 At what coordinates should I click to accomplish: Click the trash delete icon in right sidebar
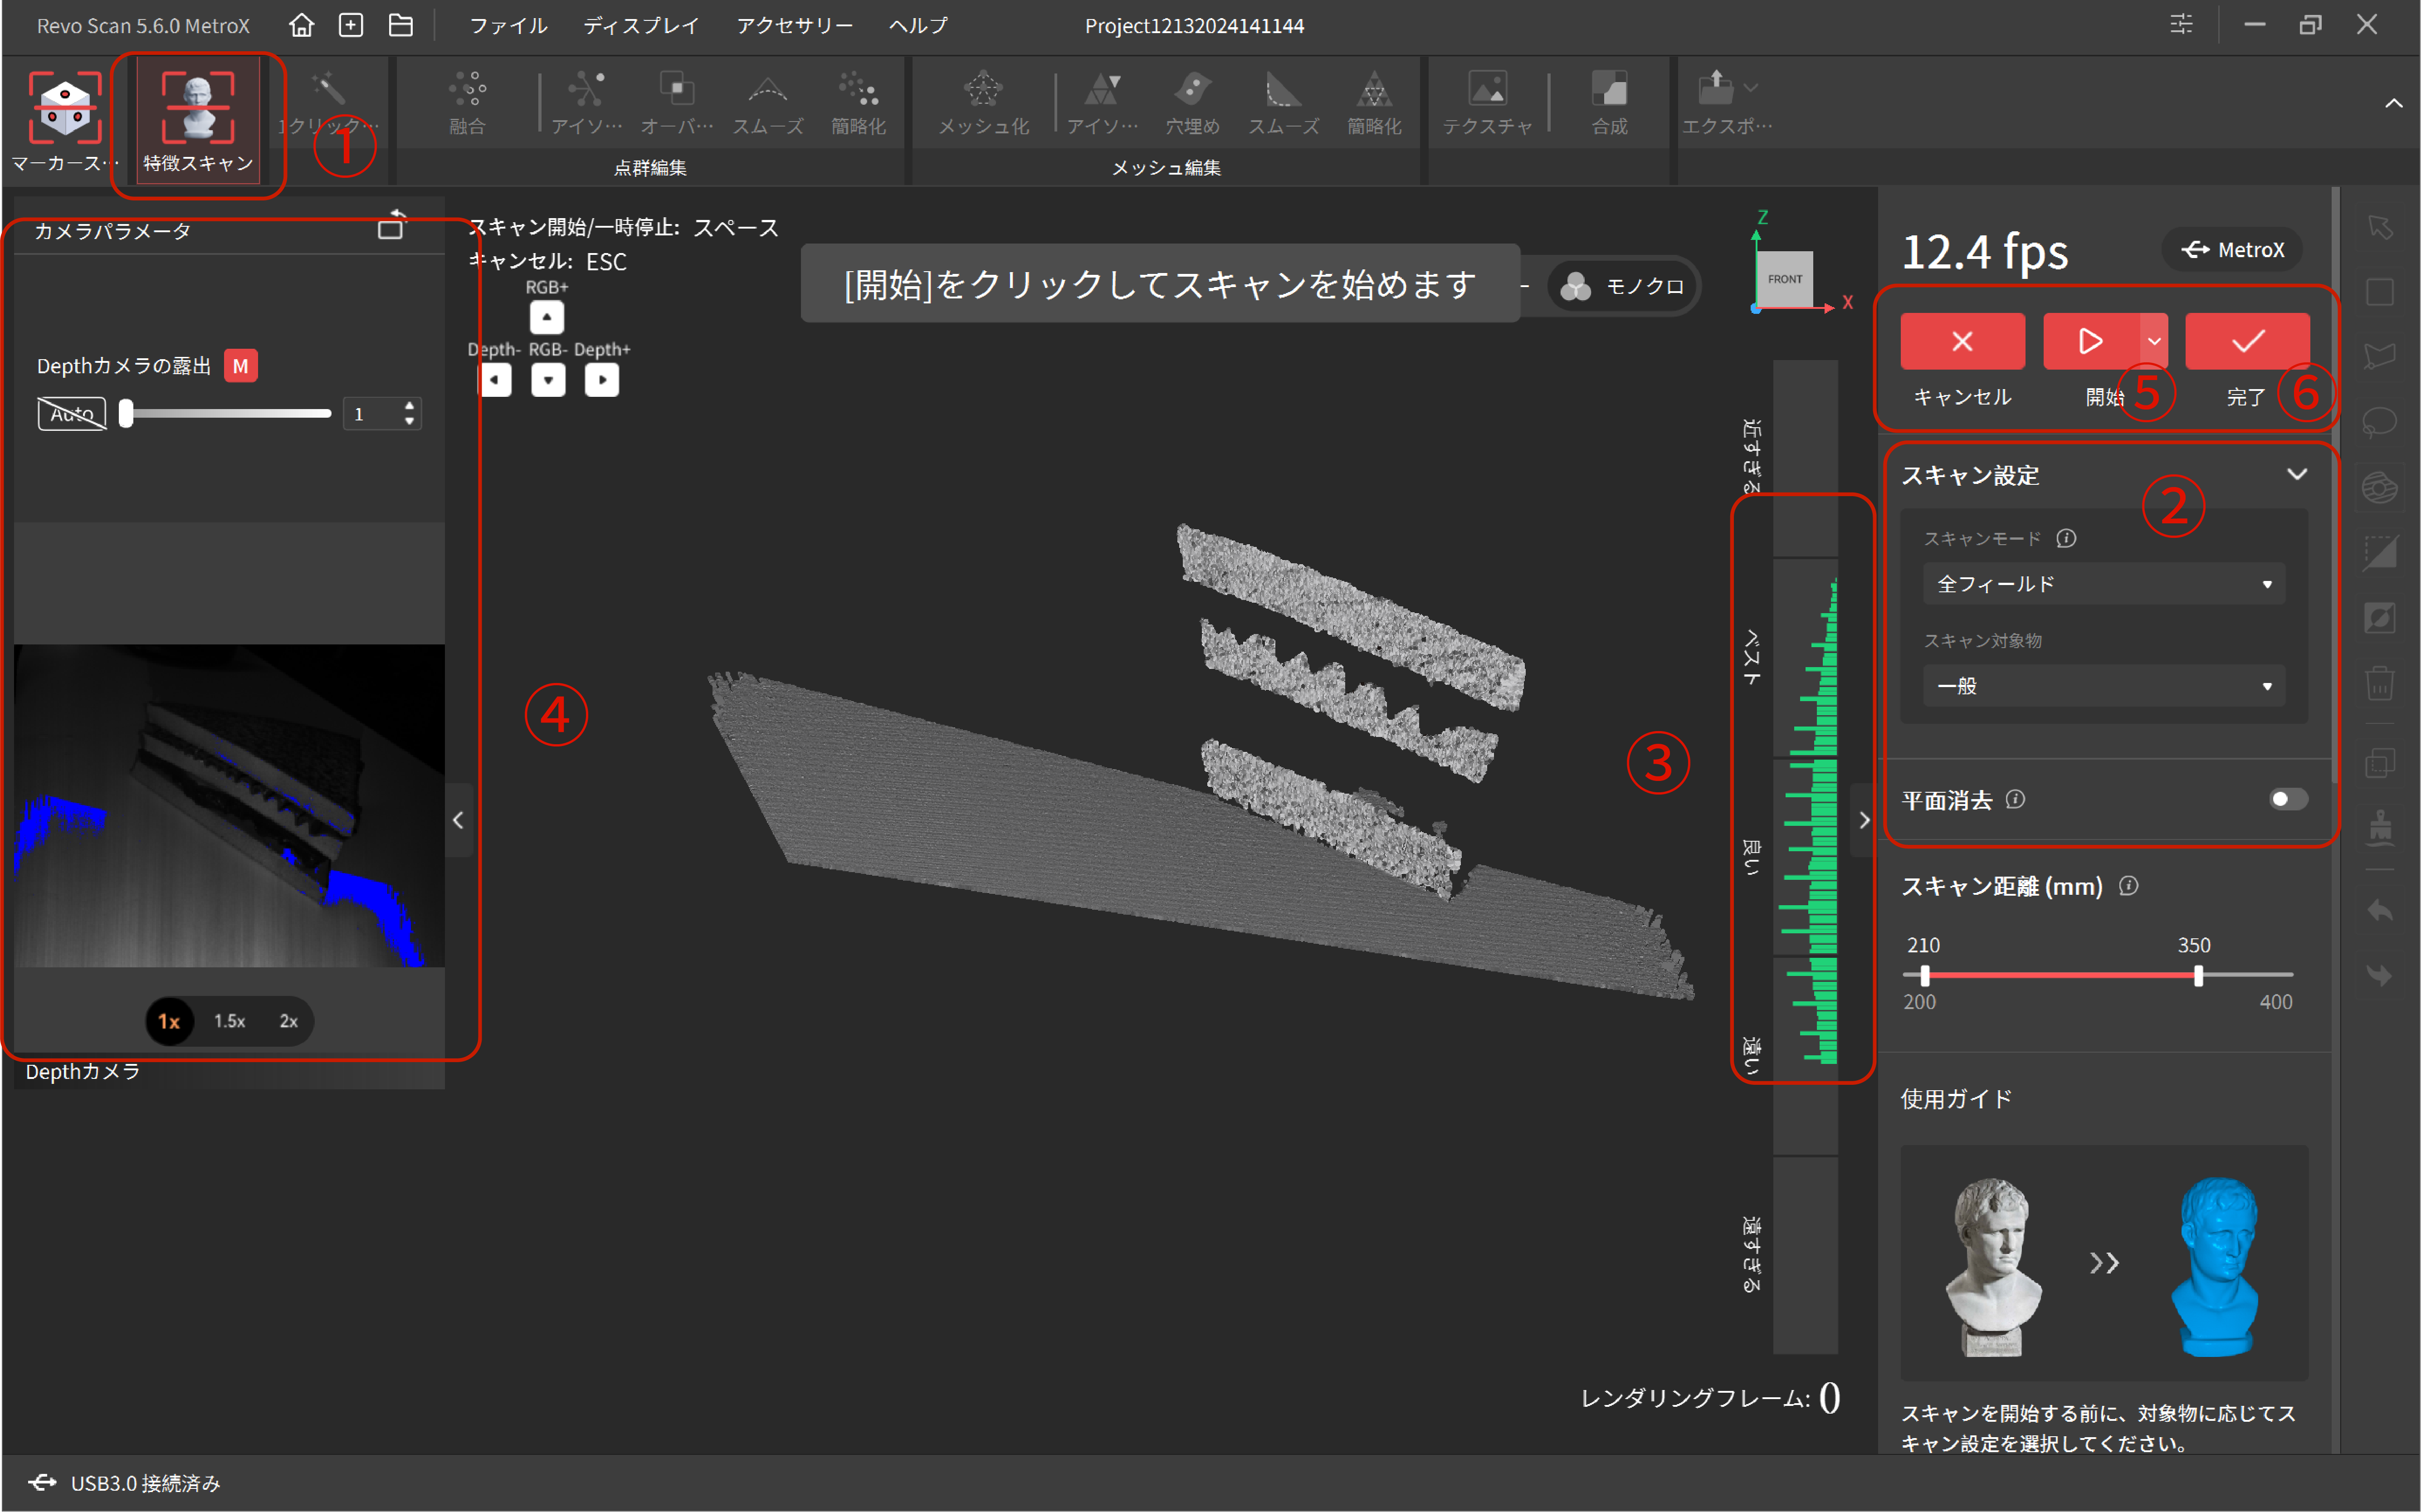coord(2380,684)
